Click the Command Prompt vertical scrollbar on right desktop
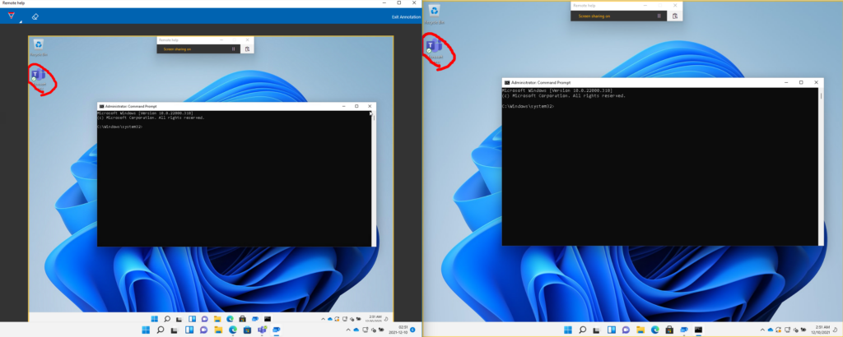This screenshot has width=843, height=337. [x=821, y=166]
